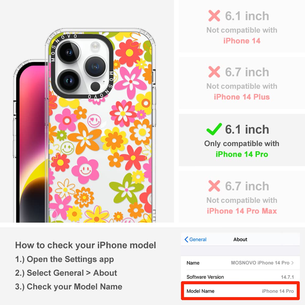Click the red X next to iPhone 14

click(214, 16)
